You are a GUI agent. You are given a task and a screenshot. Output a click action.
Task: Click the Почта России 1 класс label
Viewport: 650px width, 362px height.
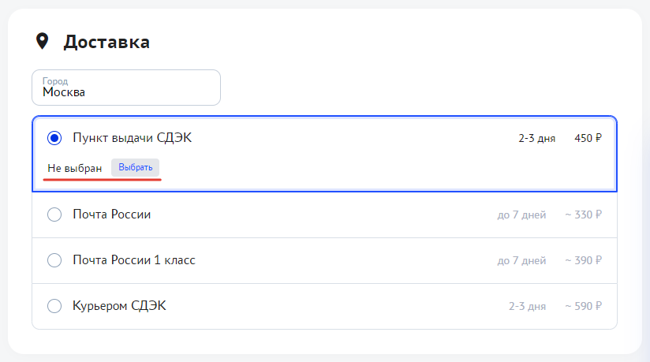(133, 260)
